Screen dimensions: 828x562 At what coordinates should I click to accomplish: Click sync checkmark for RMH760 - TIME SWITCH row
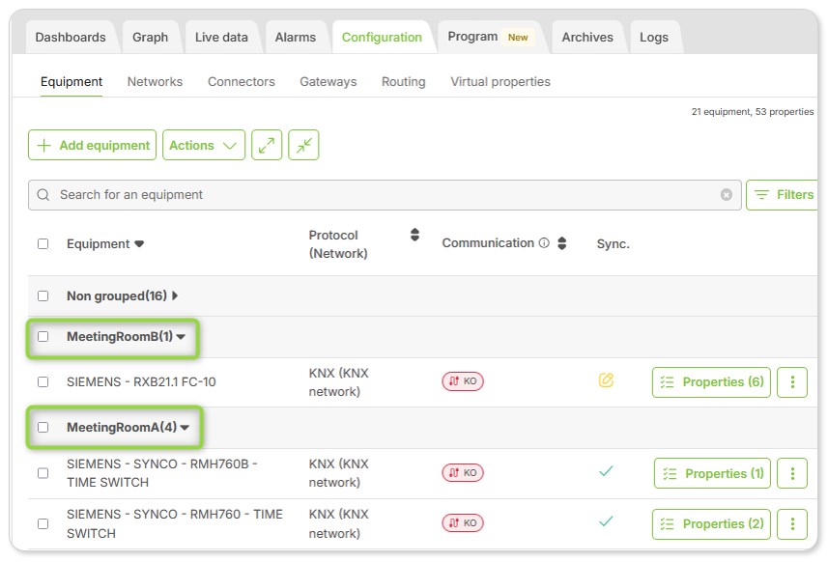point(606,521)
